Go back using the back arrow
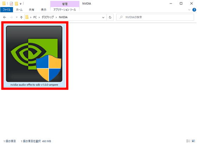Image resolution: width=197 pixels, height=144 pixels. pos(5,17)
